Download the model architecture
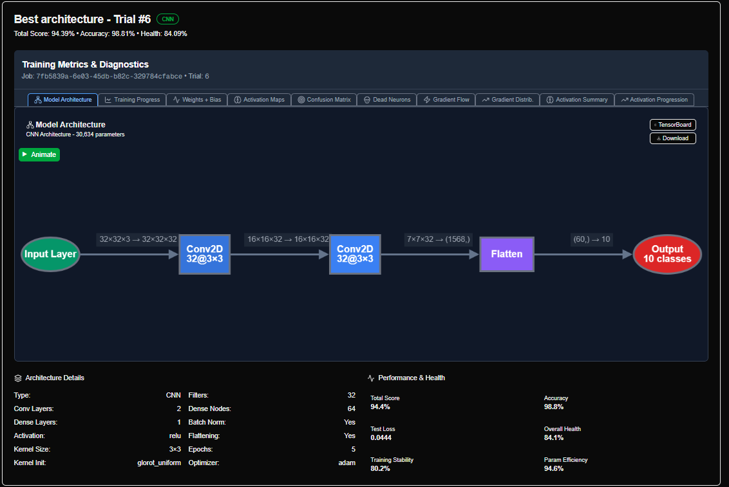 click(672, 138)
